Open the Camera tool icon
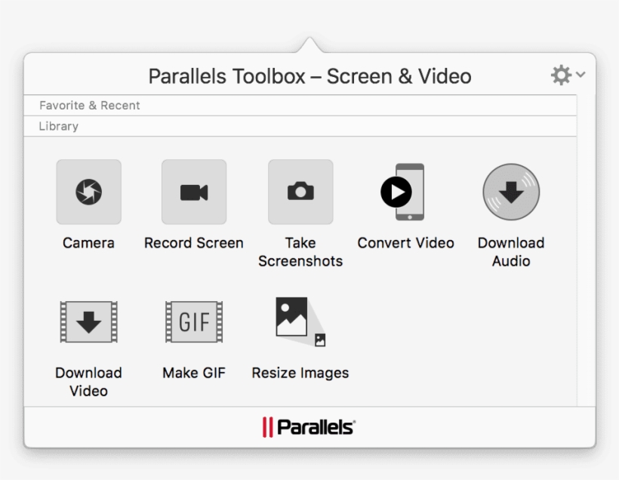 pyautogui.click(x=89, y=192)
